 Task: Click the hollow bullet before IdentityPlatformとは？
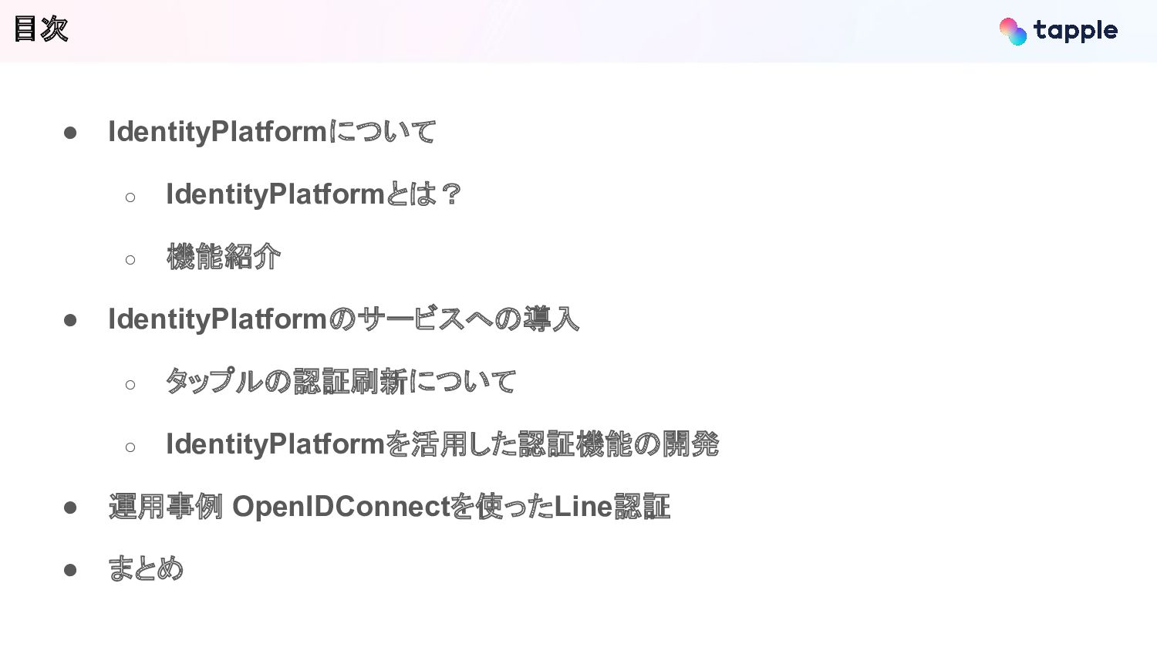[130, 197]
